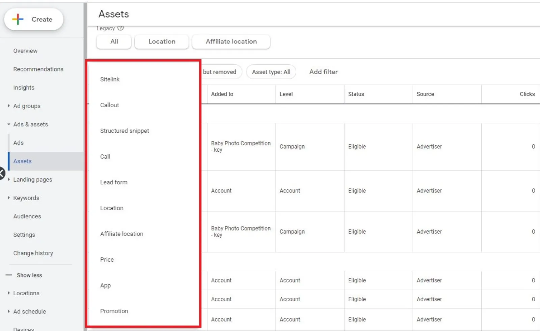Choose Location in the dropdown list
The image size is (540, 331).
pos(112,208)
